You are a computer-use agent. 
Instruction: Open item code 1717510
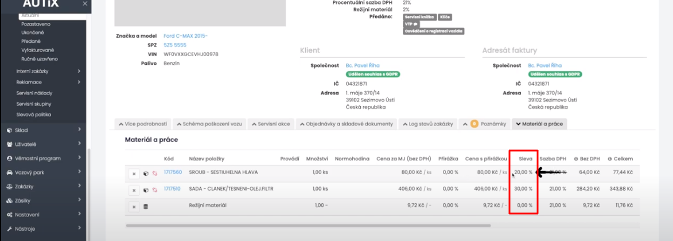(x=172, y=189)
